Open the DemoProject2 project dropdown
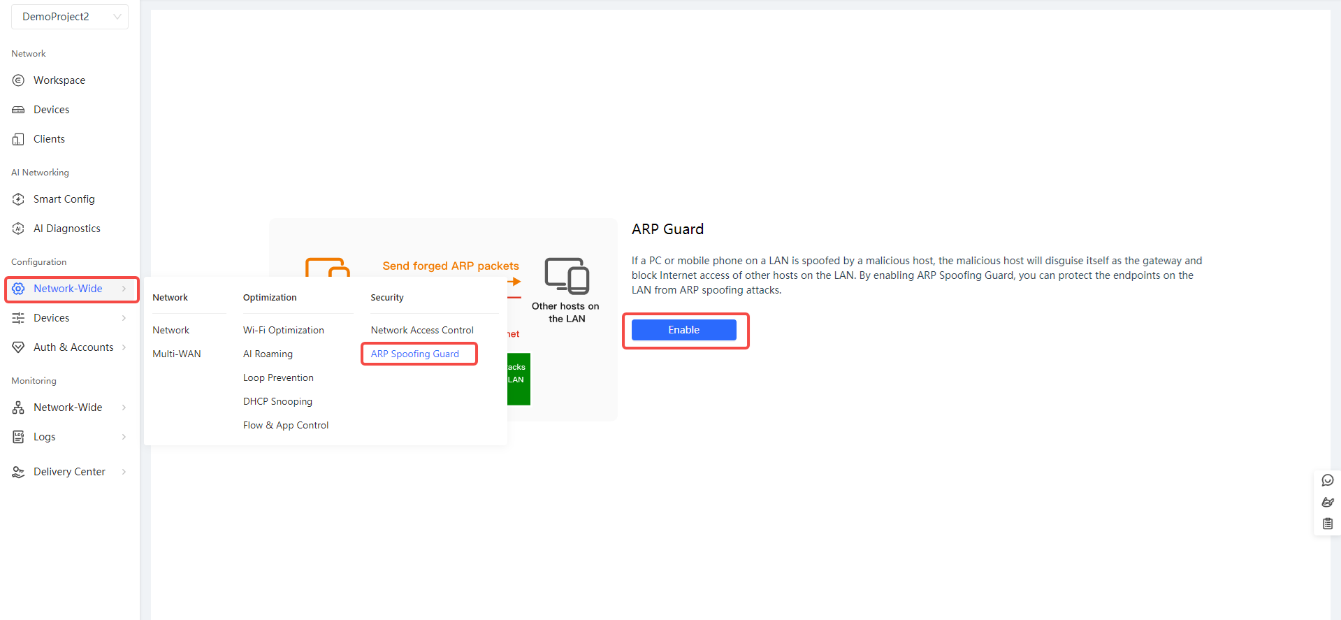1341x620 pixels. coord(70,17)
